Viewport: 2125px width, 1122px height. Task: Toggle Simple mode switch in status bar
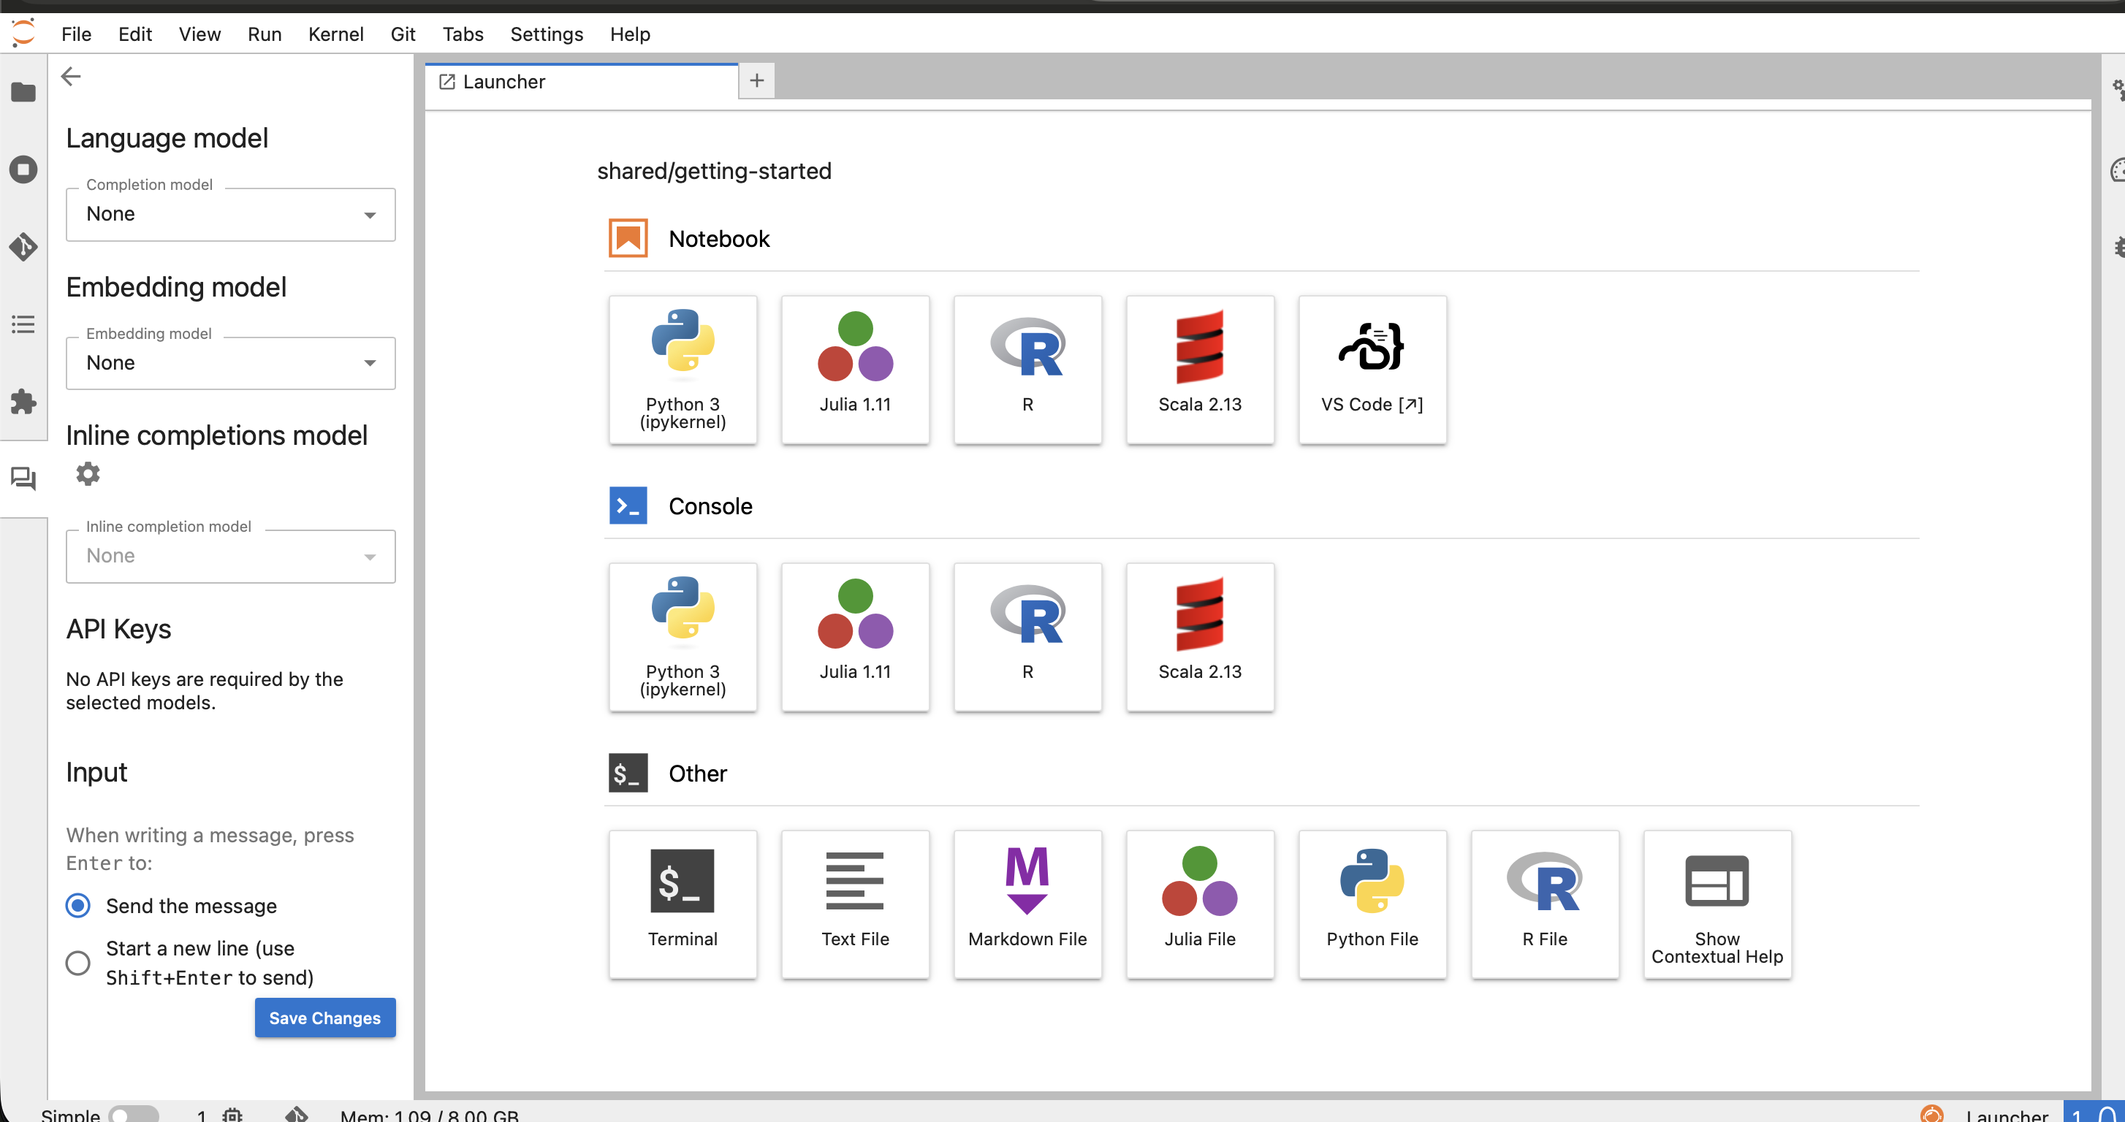134,1115
